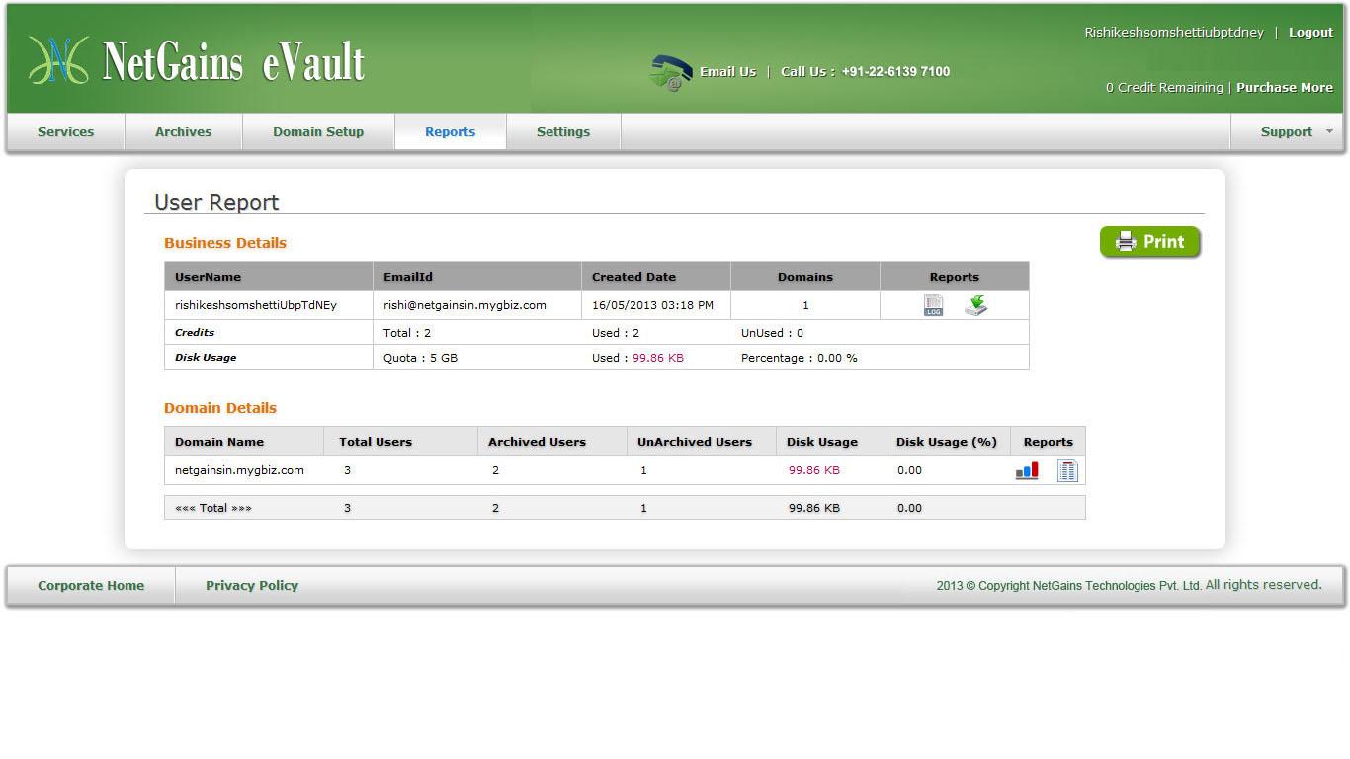Screen dimensions: 1350x759
Task: Click the NetGains eVault logo
Action: pos(197,61)
